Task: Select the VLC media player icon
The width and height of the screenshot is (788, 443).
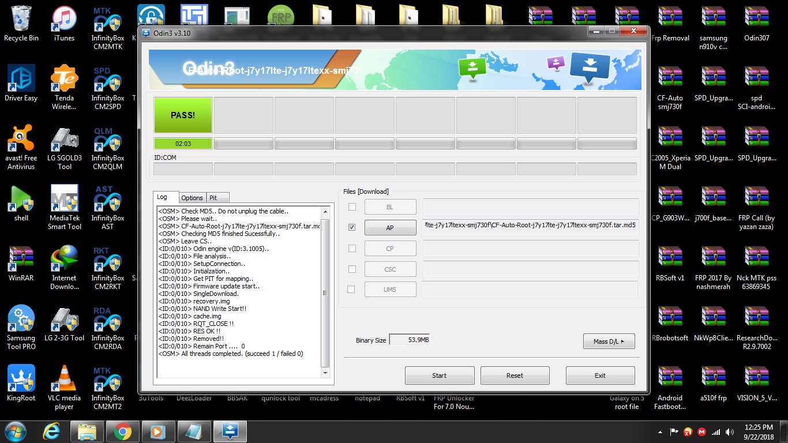Action: coord(65,388)
